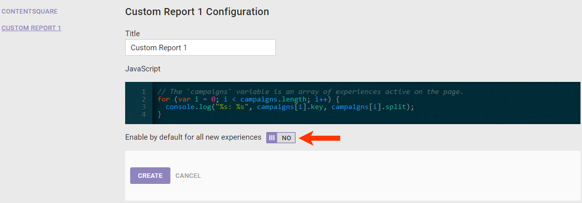
Task: Click the Title field label
Action: coord(132,34)
